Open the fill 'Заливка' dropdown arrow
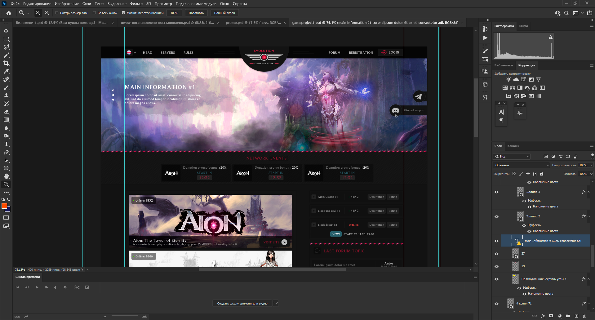This screenshot has height=320, width=595. coord(591,174)
